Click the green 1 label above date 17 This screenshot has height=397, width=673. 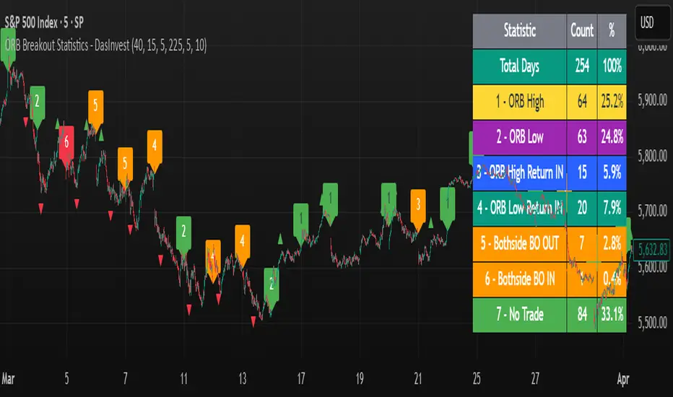coord(301,221)
